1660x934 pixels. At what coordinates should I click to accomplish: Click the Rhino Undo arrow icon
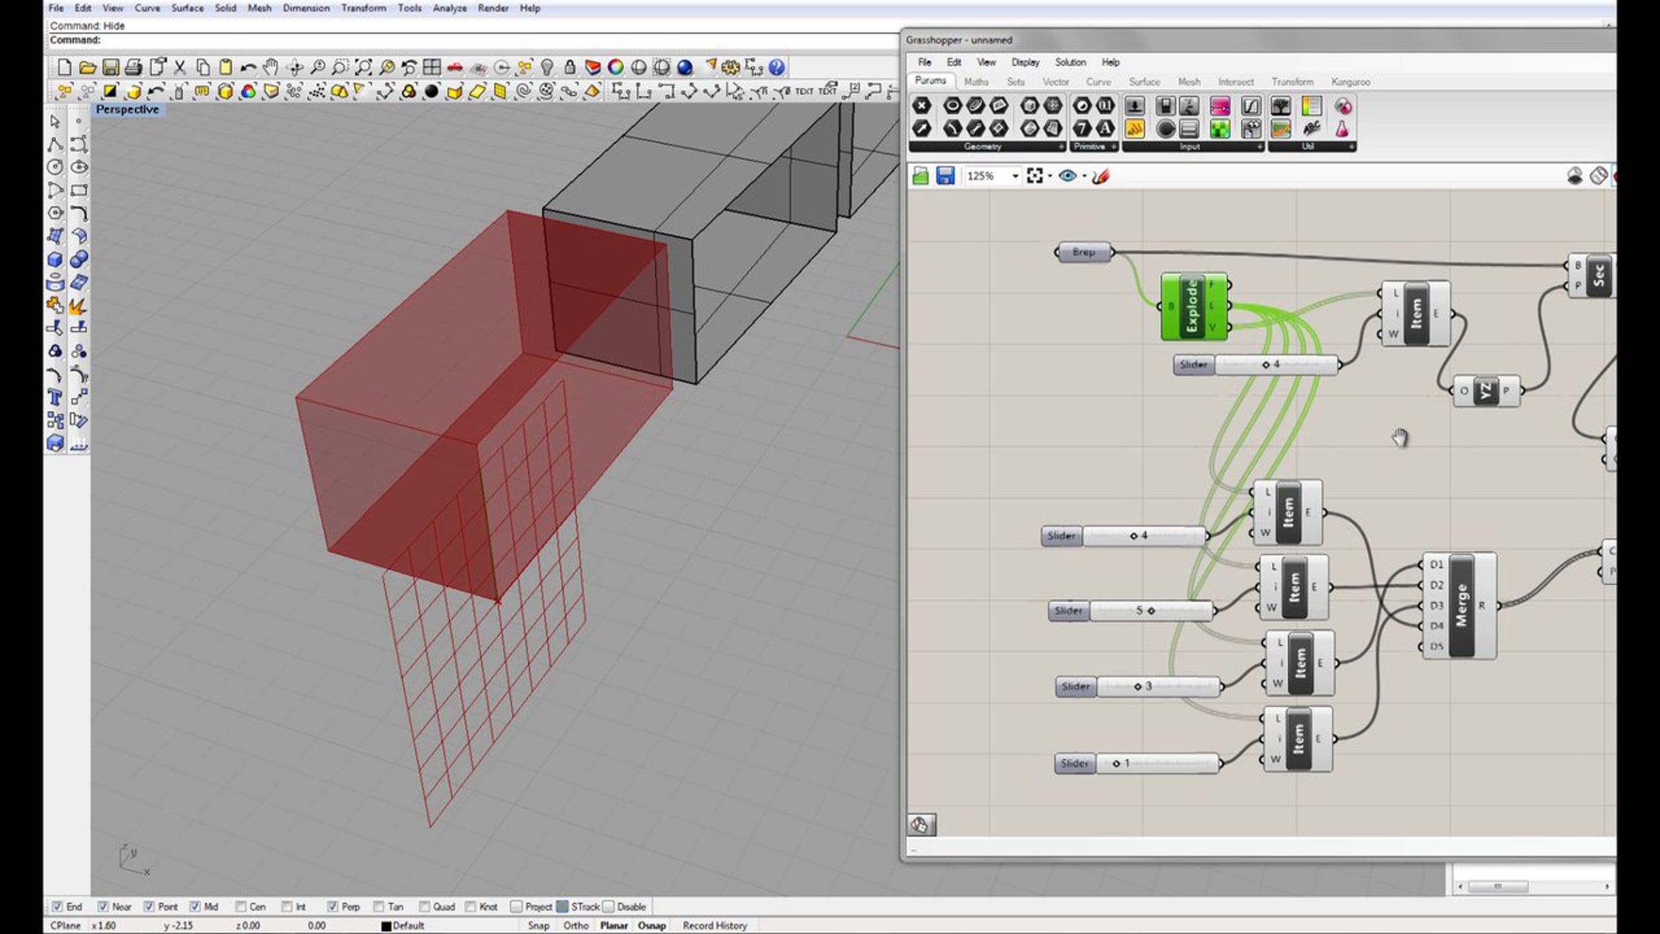(x=248, y=68)
